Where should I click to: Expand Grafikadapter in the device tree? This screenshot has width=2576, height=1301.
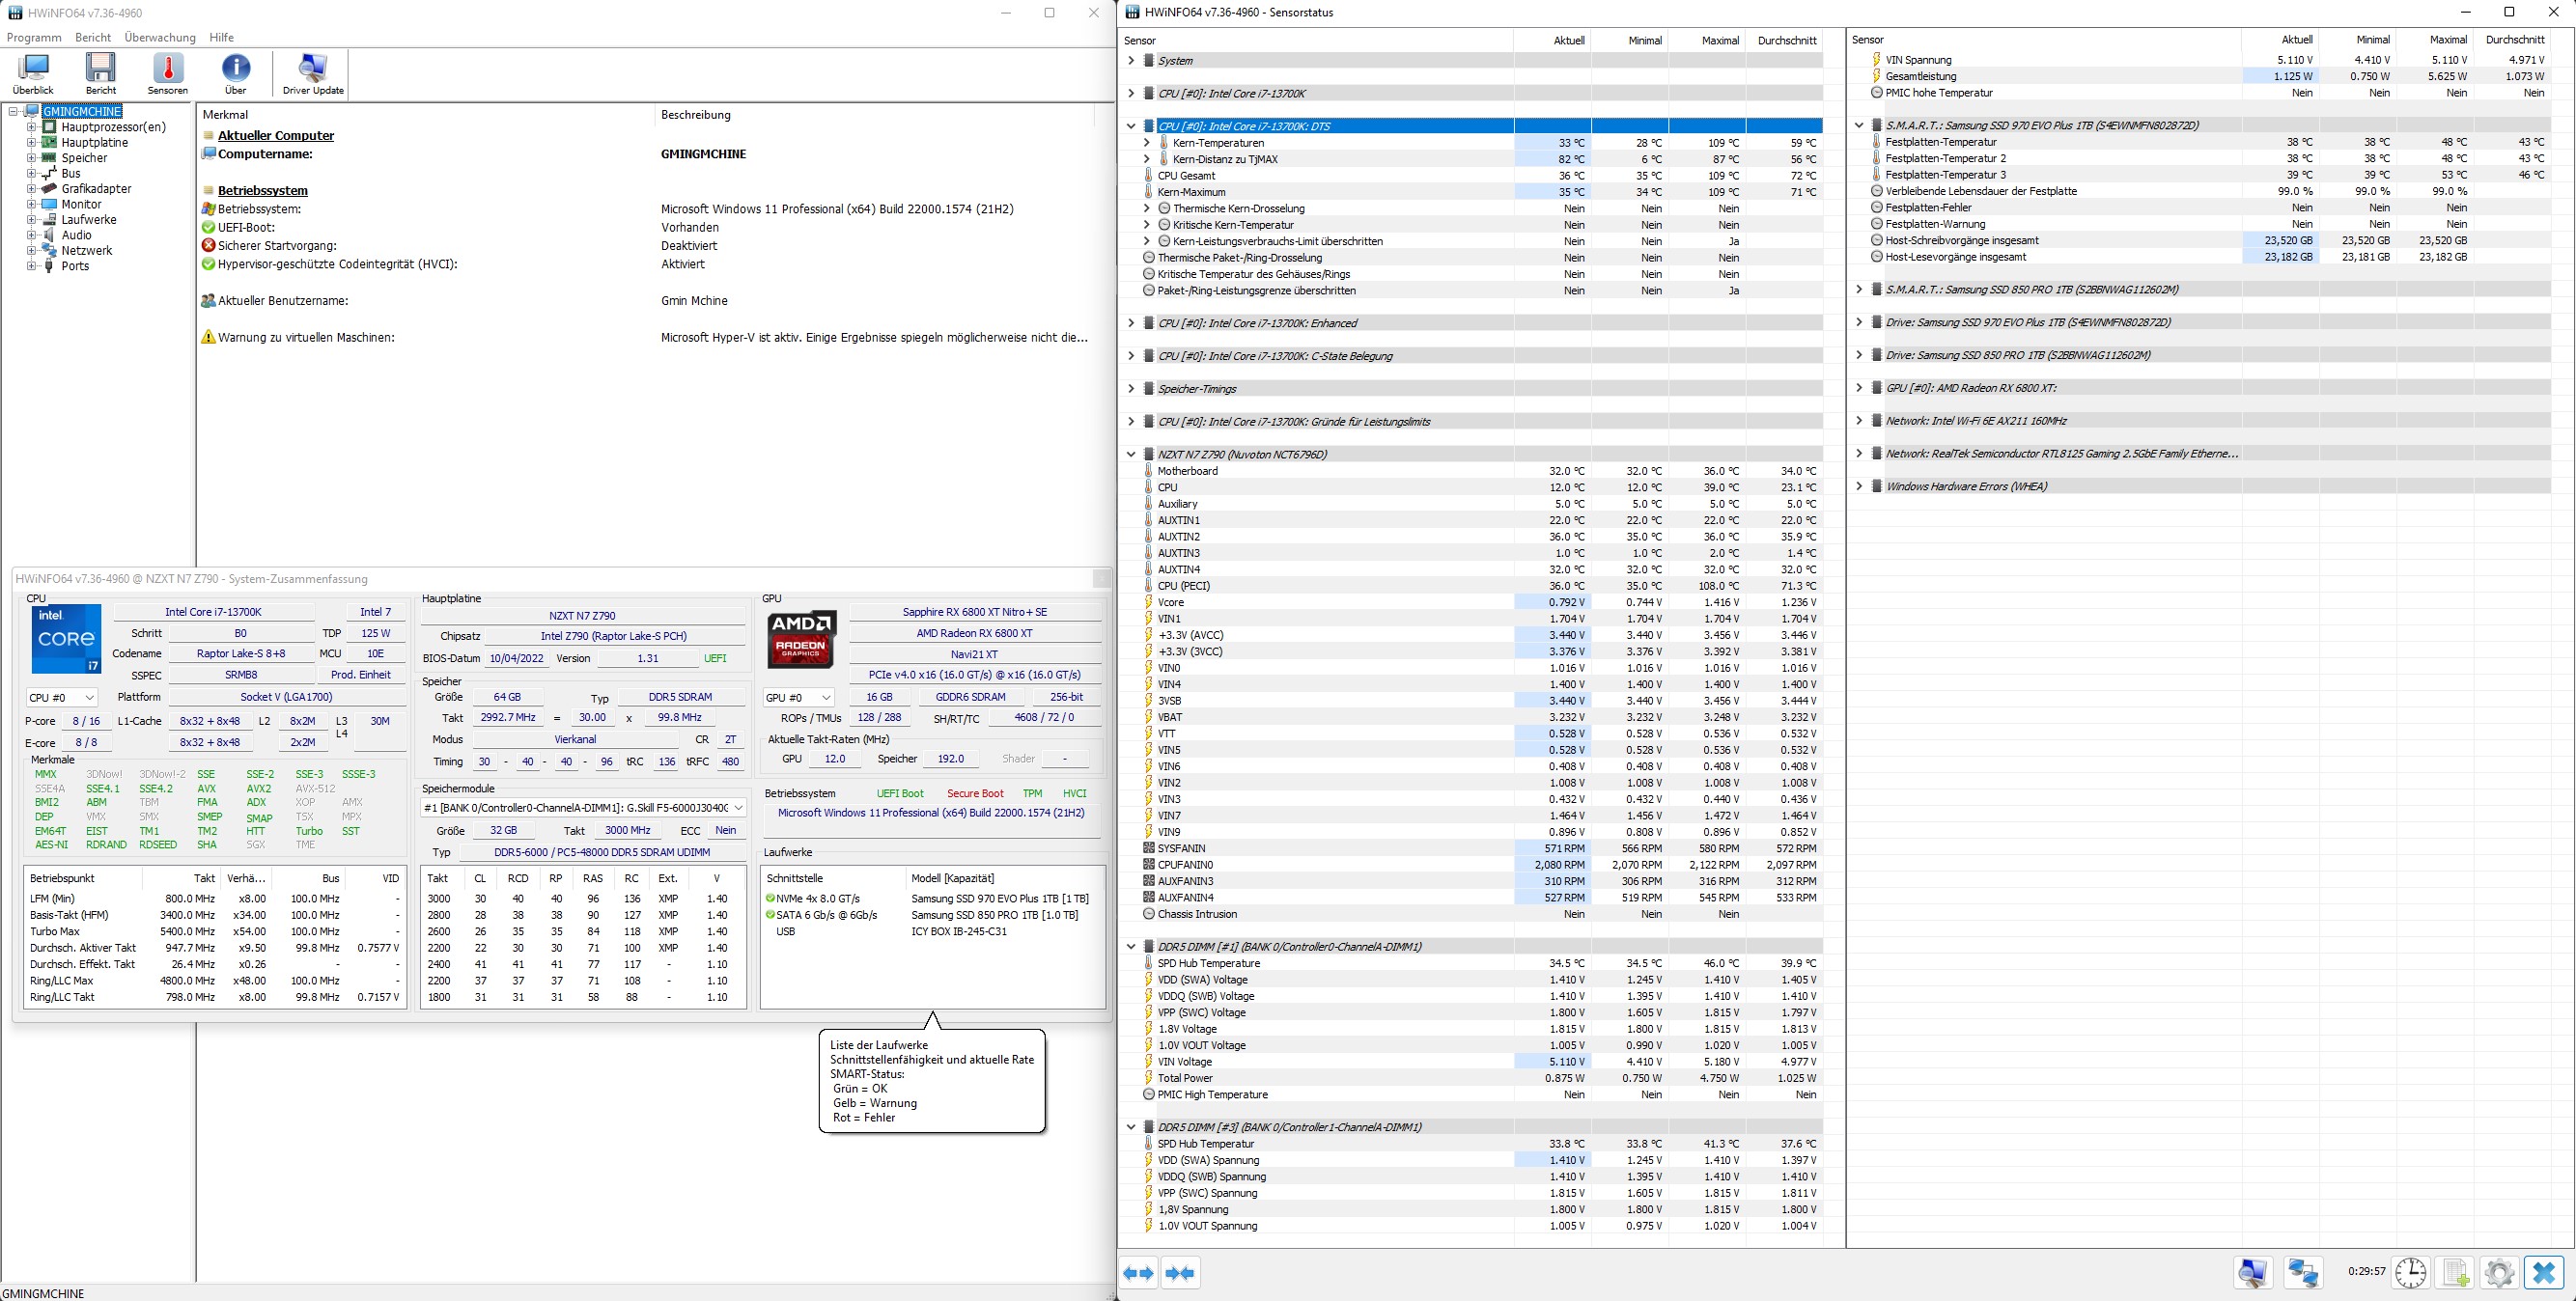[31, 189]
